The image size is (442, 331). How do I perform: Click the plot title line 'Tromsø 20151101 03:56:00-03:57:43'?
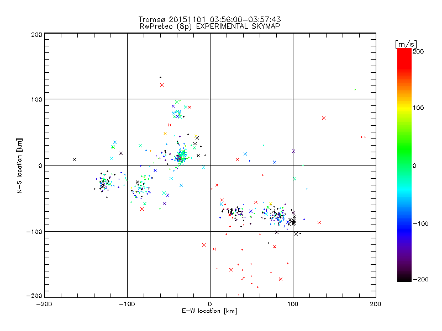[209, 19]
